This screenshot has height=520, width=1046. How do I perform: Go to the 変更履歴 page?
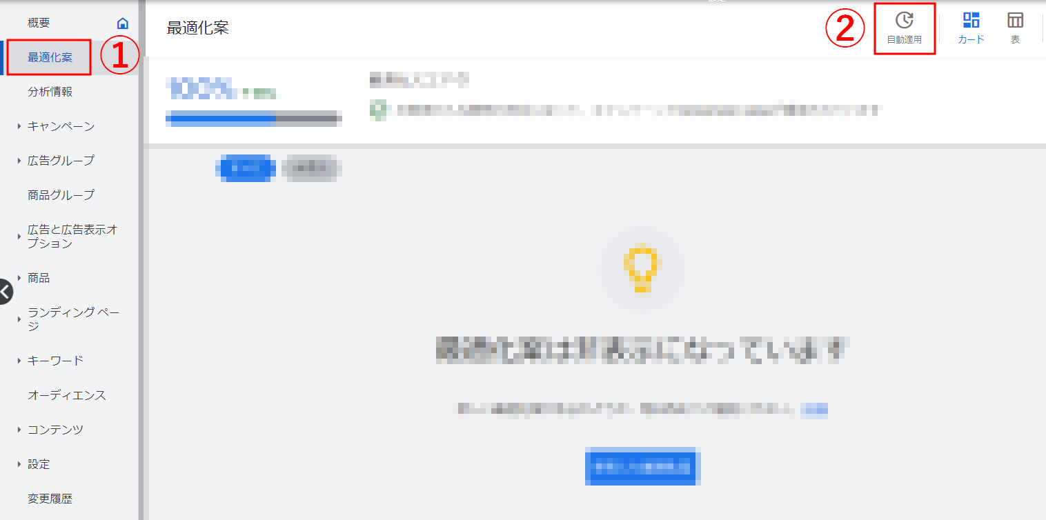point(50,499)
